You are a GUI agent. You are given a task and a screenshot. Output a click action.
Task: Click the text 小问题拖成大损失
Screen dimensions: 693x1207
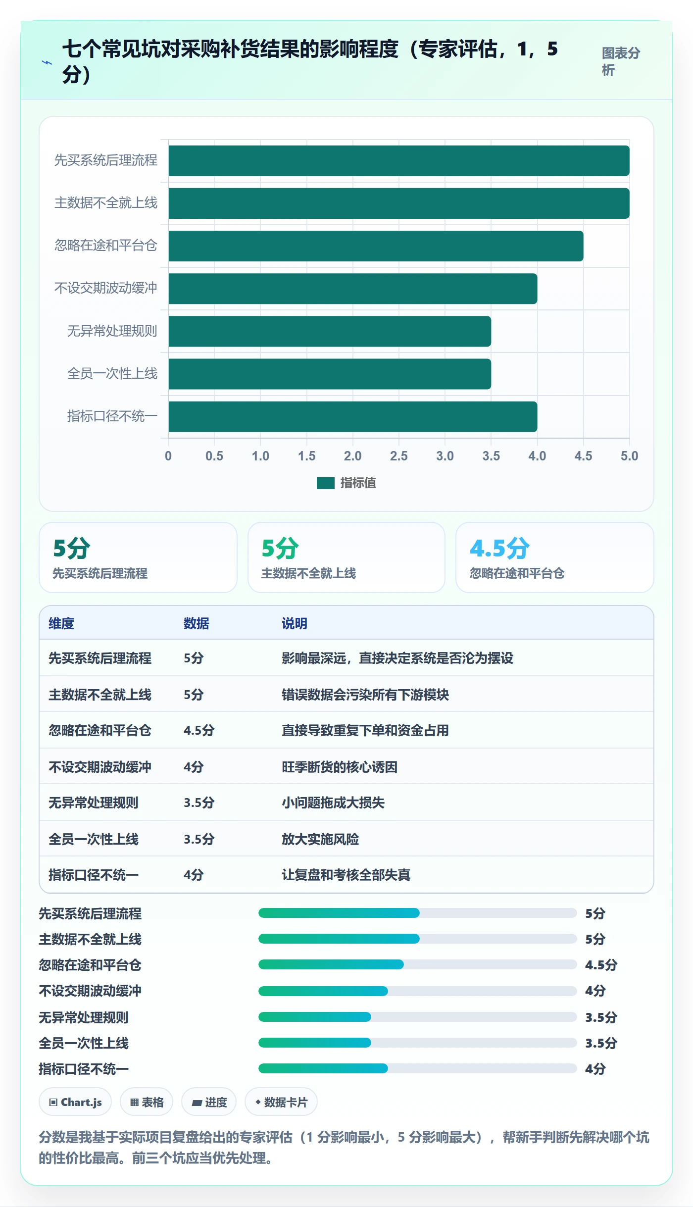point(333,803)
